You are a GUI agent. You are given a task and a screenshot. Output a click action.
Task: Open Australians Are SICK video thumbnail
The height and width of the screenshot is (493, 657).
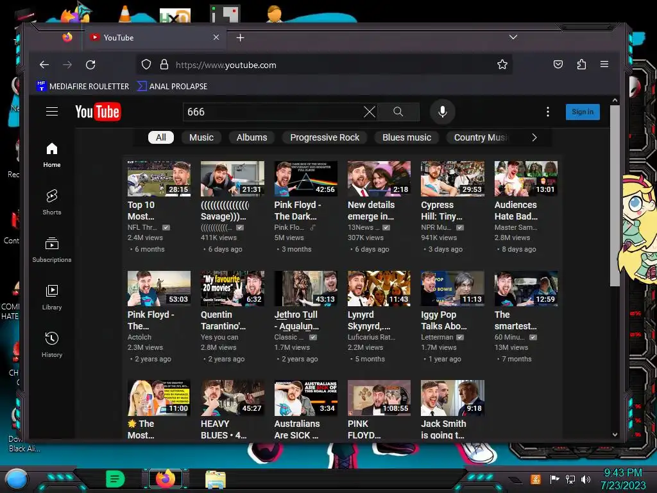pos(306,398)
